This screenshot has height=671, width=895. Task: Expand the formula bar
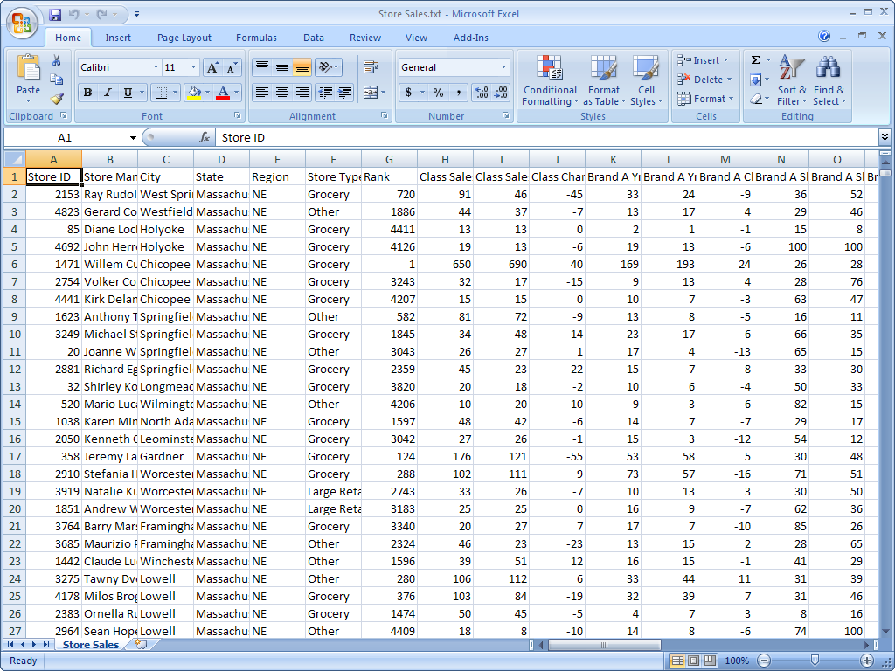885,137
